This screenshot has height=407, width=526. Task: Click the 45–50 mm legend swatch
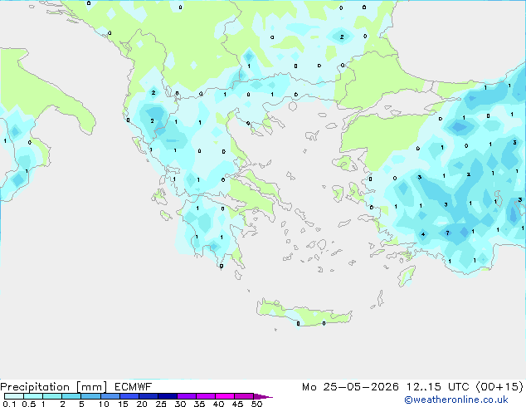pos(244,396)
